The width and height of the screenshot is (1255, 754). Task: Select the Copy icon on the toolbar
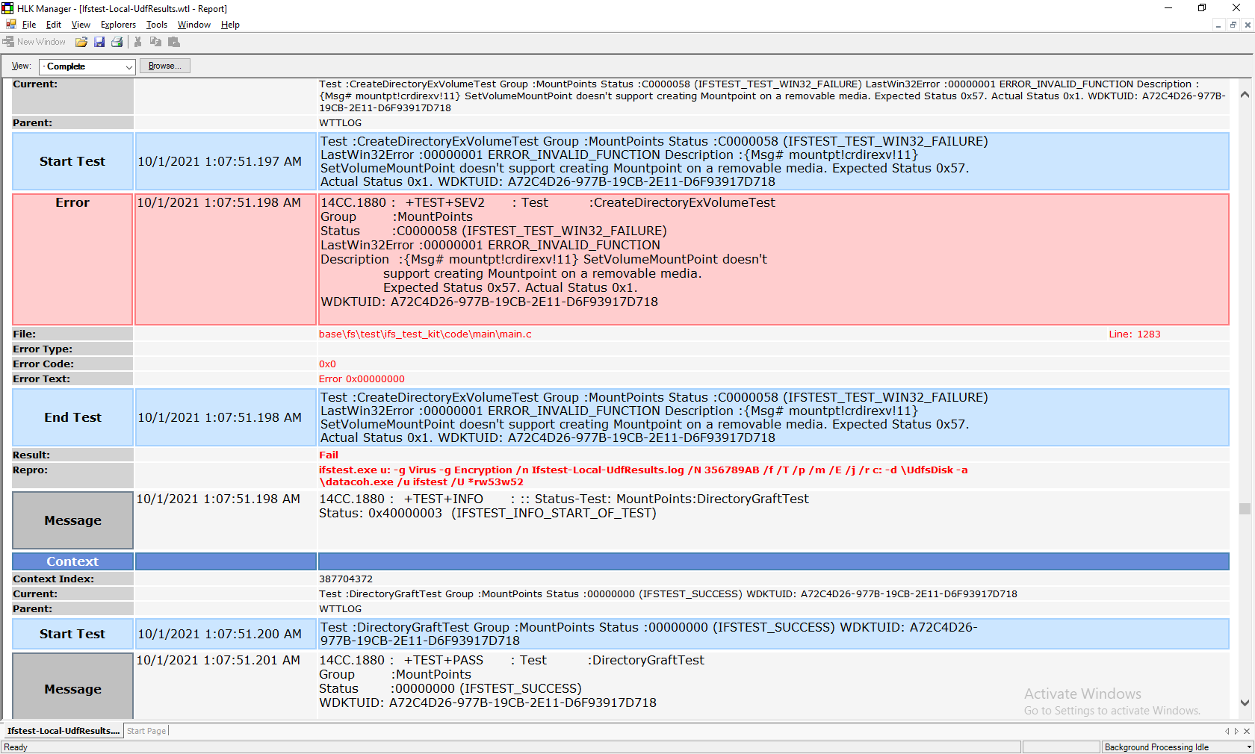tap(155, 42)
